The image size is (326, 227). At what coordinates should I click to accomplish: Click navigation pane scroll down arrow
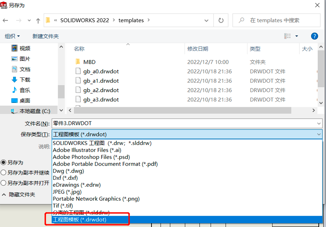[x=61, y=110]
